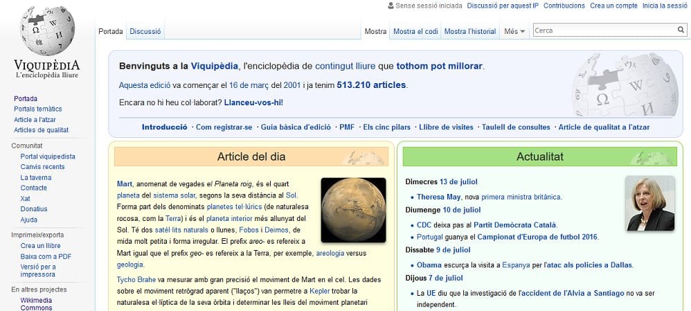Open the 16 de març date link
Image resolution: width=691 pixels, height=311 pixels.
[x=249, y=85]
